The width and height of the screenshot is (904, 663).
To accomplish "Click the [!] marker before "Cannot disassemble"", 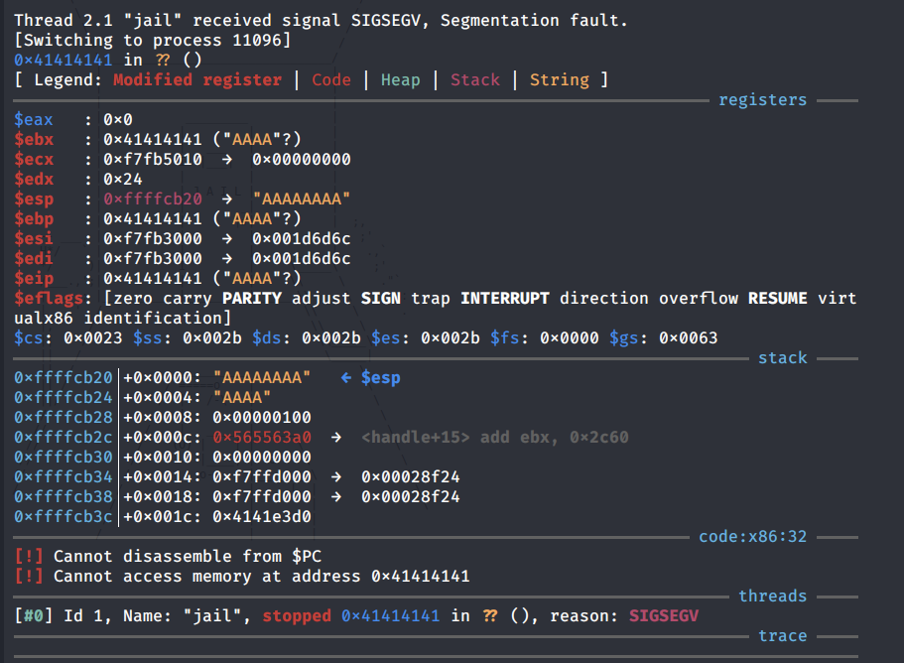I will point(29,556).
